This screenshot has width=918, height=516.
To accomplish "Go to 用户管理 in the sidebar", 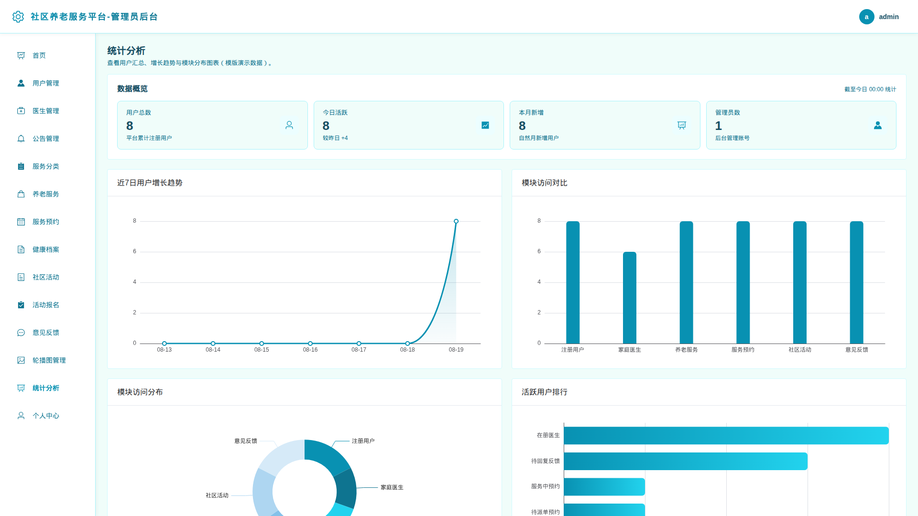I will click(48, 83).
